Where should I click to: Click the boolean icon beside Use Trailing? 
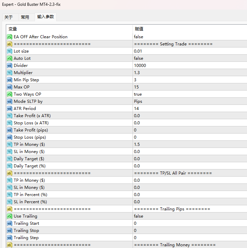coord(10,216)
